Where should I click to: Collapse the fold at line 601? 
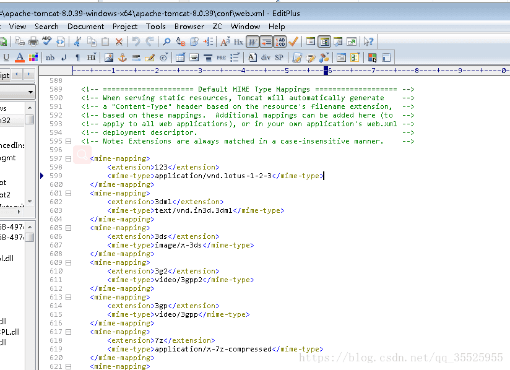[x=68, y=193]
